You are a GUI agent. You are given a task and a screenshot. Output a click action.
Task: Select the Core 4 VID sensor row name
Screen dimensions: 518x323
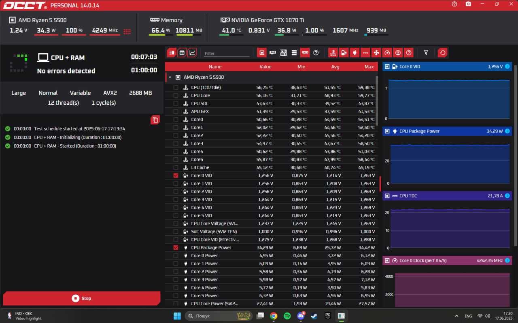pos(201,207)
